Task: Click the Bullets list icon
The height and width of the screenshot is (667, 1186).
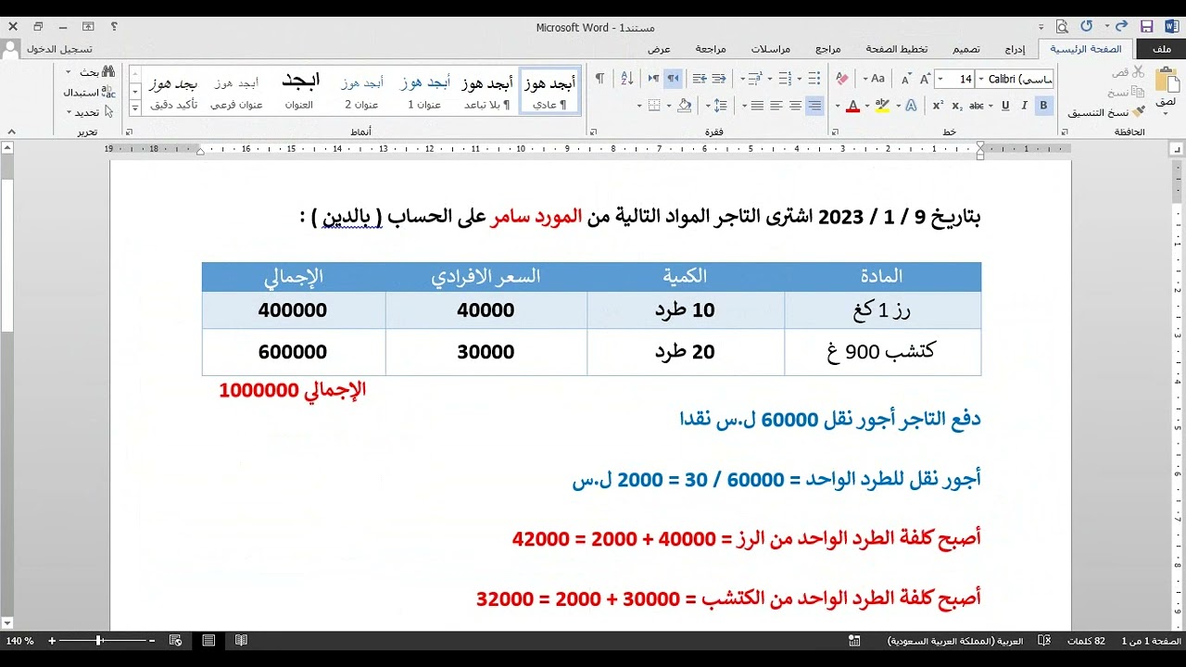Action: 814,79
